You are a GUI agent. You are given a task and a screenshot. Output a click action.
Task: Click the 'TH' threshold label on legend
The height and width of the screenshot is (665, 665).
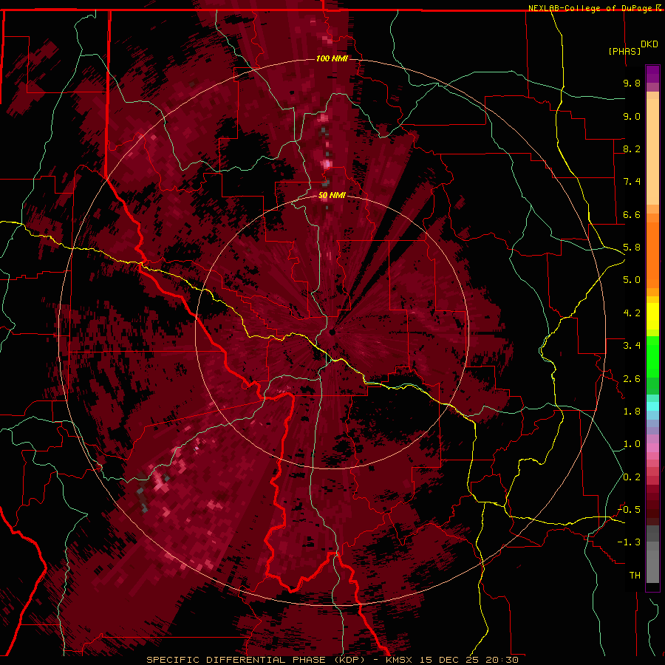click(635, 576)
